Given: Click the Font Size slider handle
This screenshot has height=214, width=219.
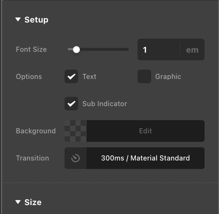Looking at the screenshot, I should pyautogui.click(x=76, y=50).
